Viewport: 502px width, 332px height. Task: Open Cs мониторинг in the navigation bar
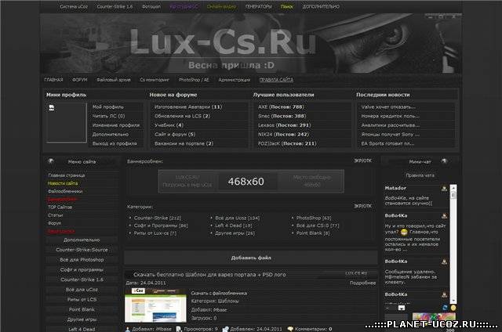tap(155, 80)
